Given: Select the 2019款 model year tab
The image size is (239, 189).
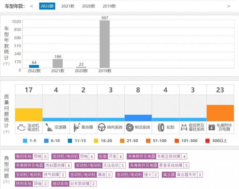Looking at the screenshot, I should click(x=109, y=6).
